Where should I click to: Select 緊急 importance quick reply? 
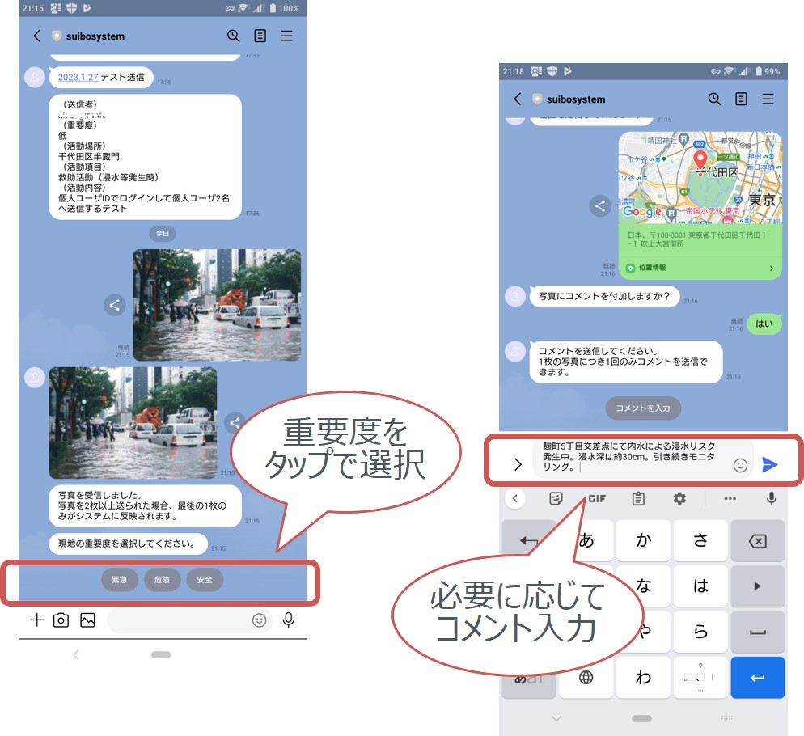click(119, 580)
